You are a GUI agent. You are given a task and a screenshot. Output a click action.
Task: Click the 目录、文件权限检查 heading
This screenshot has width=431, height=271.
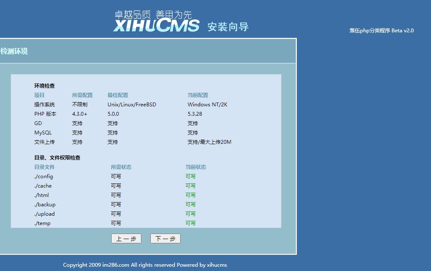(x=57, y=158)
